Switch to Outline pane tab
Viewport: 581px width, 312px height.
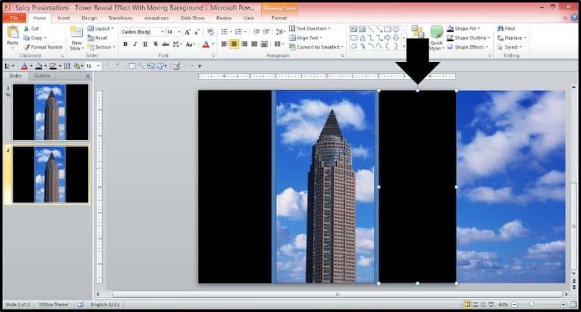point(42,76)
